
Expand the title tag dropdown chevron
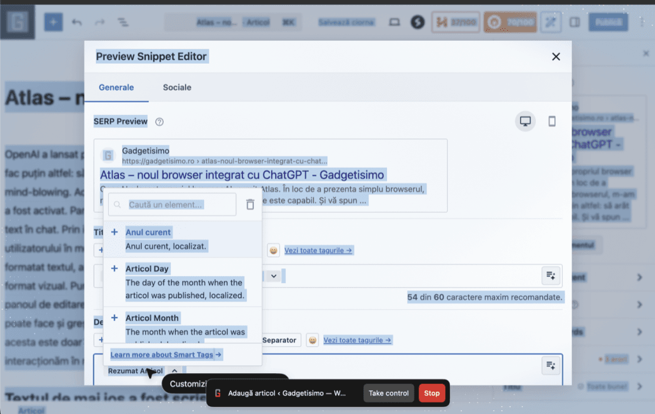coord(274,276)
